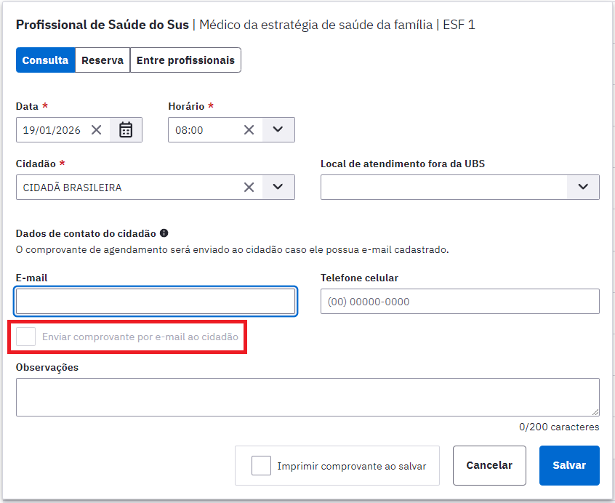
Task: Switch to the Entre profissionais tab
Action: (x=185, y=60)
